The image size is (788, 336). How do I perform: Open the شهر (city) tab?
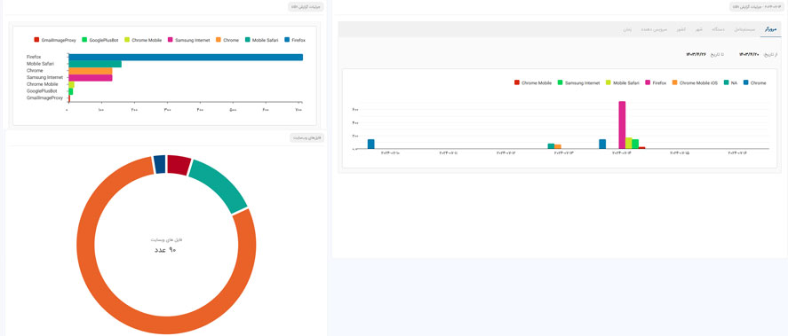pos(698,29)
